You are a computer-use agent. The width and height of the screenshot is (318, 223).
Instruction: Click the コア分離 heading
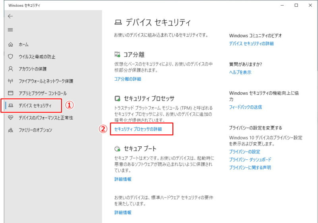(134, 54)
